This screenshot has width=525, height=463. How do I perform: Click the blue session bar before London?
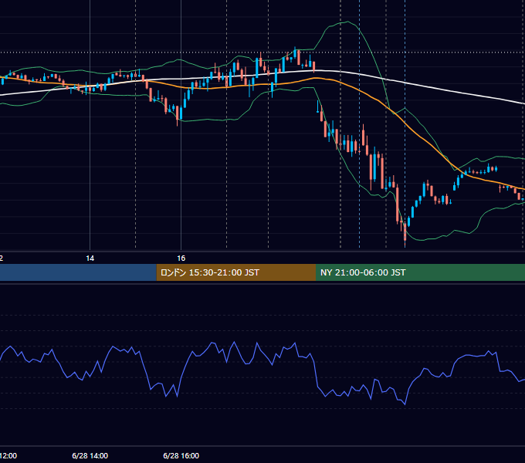tap(78, 272)
